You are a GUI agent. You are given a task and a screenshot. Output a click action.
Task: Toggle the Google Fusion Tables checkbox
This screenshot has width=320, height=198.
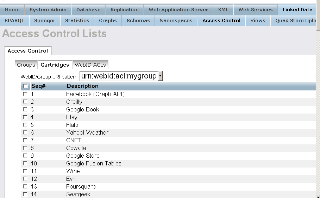25,164
